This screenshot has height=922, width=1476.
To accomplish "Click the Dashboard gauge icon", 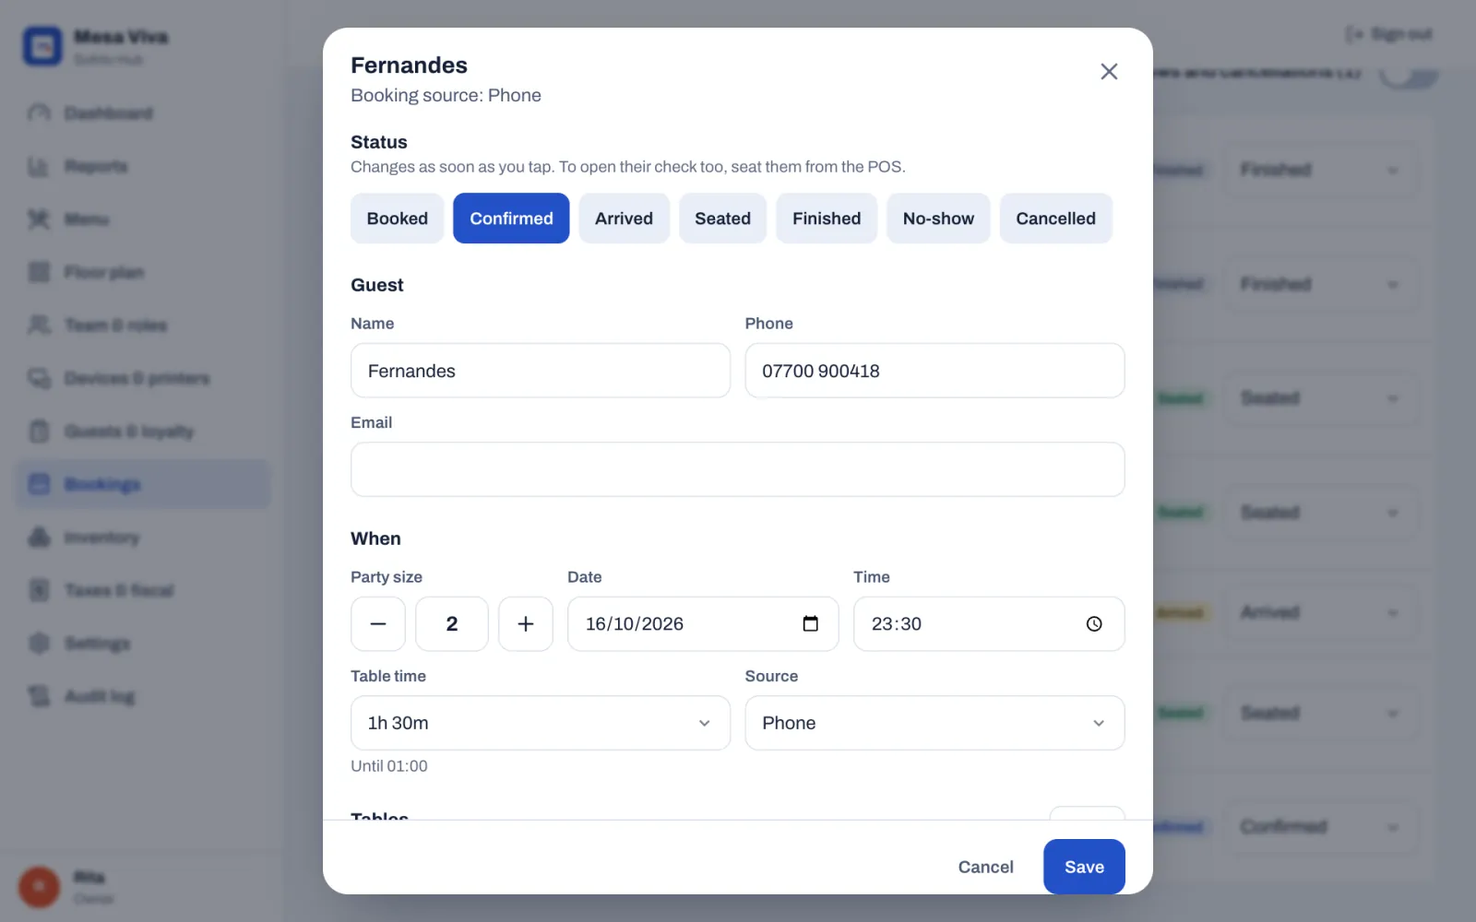I will tap(39, 112).
